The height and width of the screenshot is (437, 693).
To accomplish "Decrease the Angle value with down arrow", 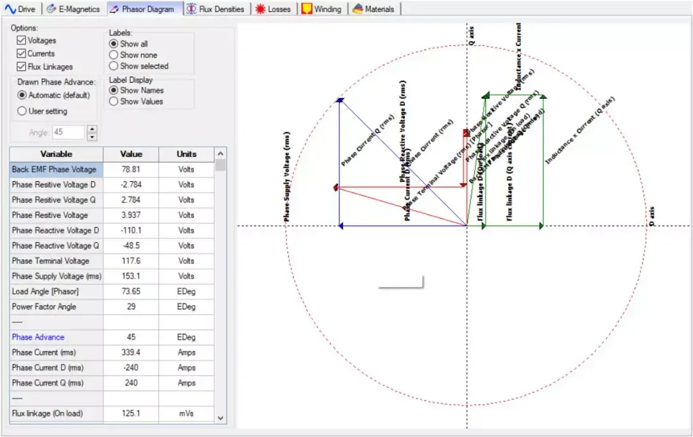I will [x=92, y=136].
